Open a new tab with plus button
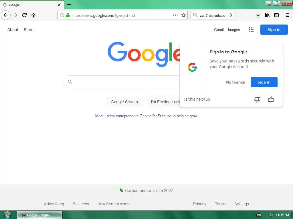 (x=69, y=5)
